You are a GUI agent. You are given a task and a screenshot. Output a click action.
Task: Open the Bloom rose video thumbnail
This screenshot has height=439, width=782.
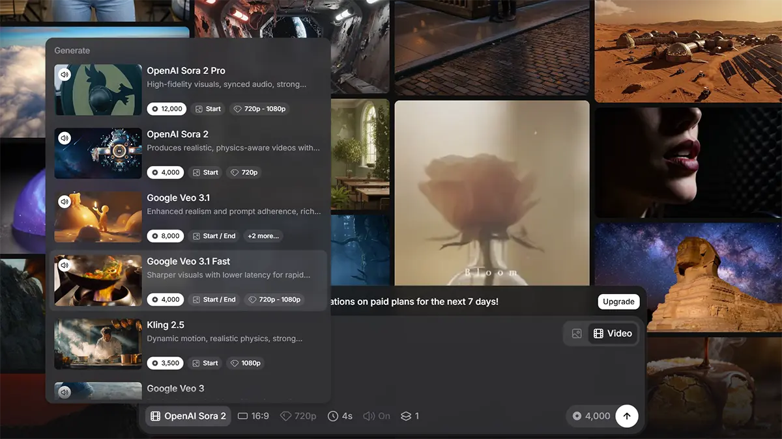point(491,192)
